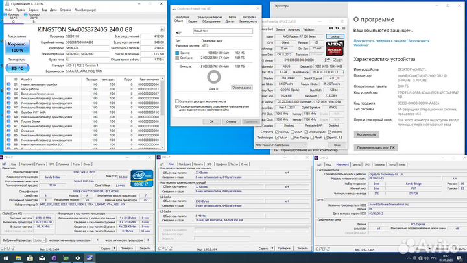Select drive B: status icon in CrystalDiskInfo

25,14
